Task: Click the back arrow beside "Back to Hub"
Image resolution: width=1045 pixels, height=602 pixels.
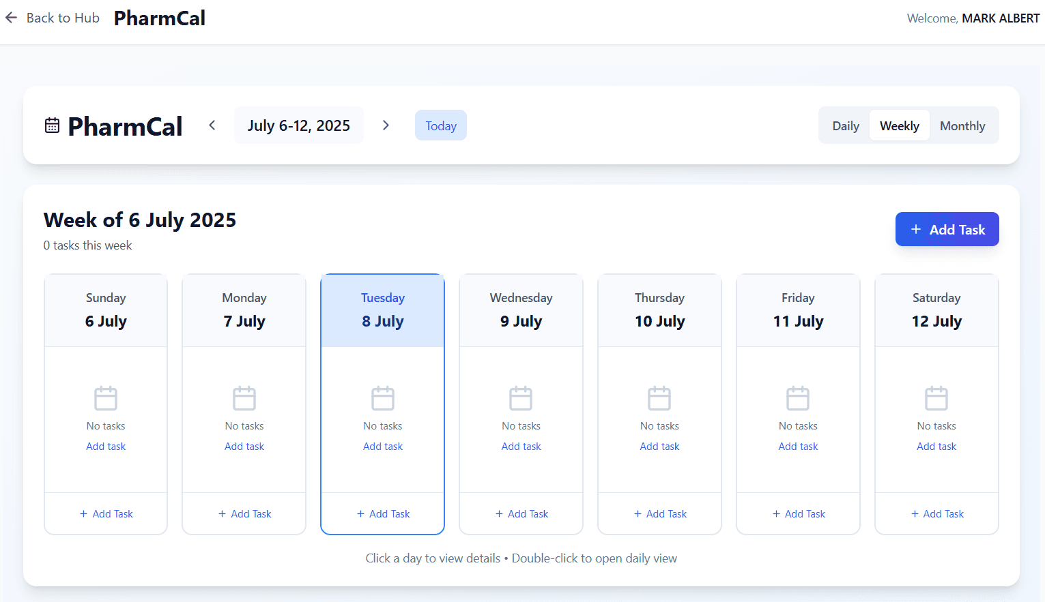Action: coord(11,18)
